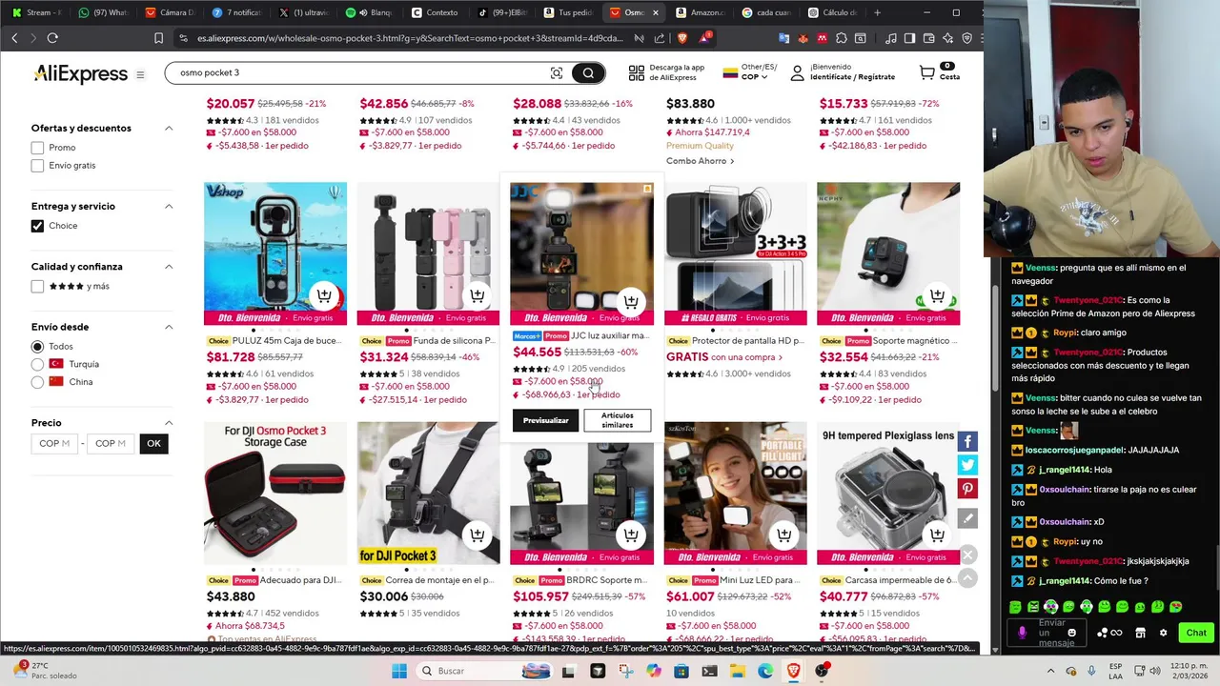
Task: Reload the browser page
Action: [52, 38]
